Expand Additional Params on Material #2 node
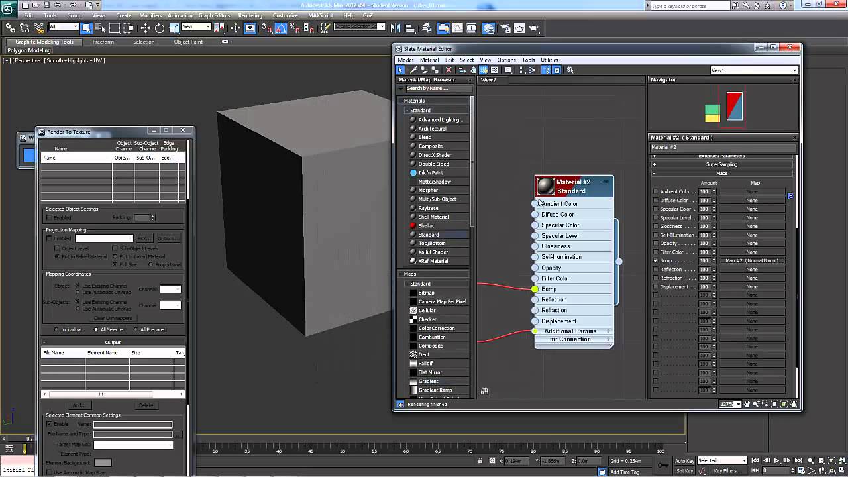Viewport: 848px width, 477px height. pyautogui.click(x=608, y=331)
